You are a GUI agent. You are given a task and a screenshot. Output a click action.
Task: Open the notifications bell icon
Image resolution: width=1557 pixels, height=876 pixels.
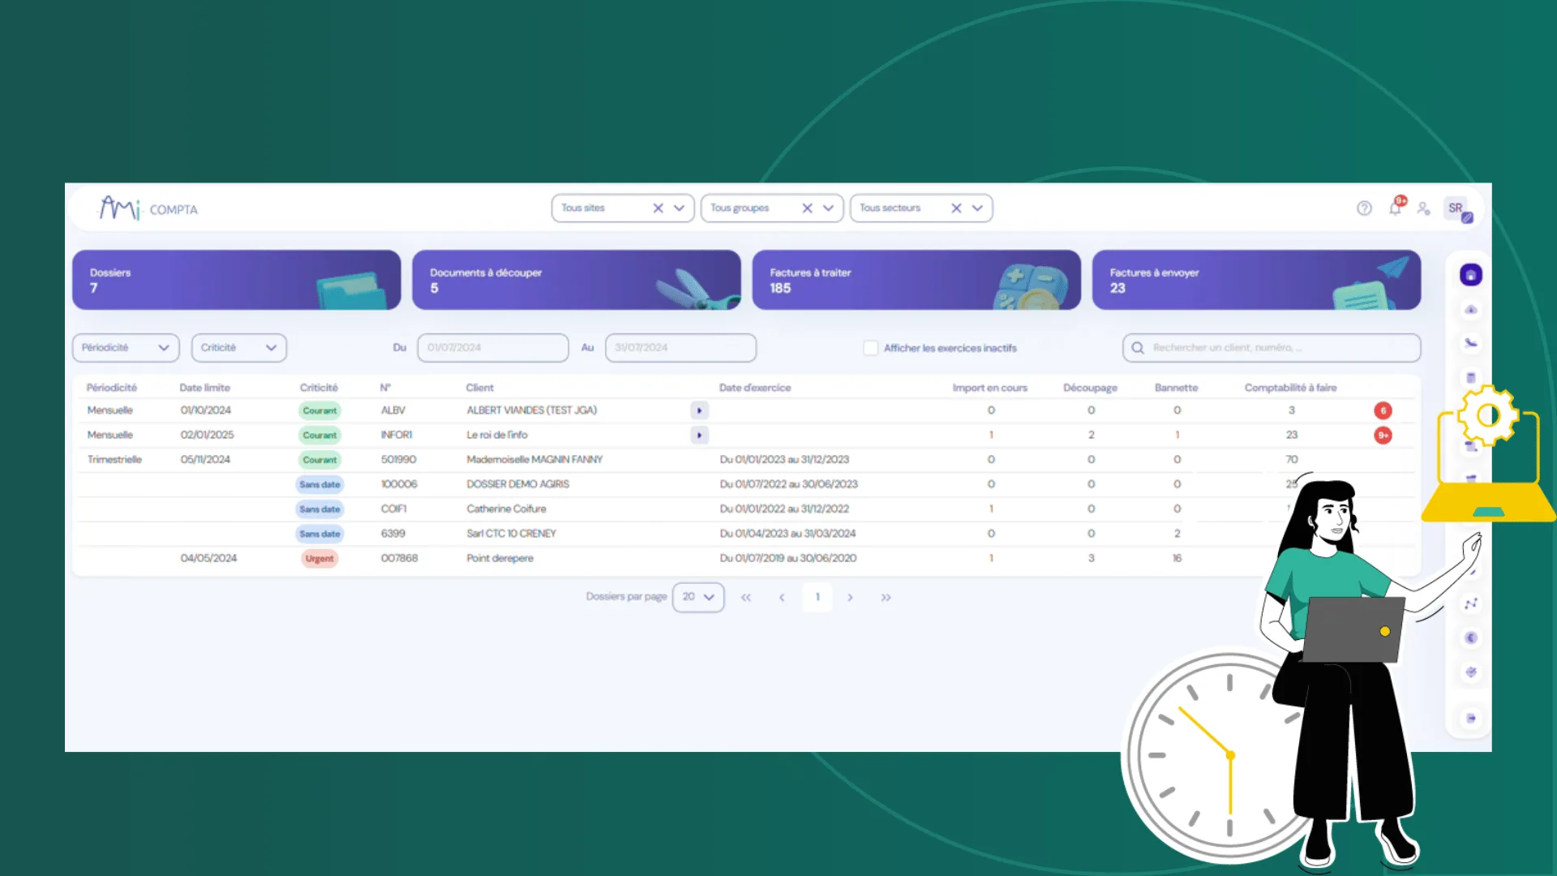[x=1395, y=208]
